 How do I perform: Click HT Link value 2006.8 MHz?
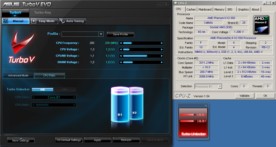[x=206, y=76]
